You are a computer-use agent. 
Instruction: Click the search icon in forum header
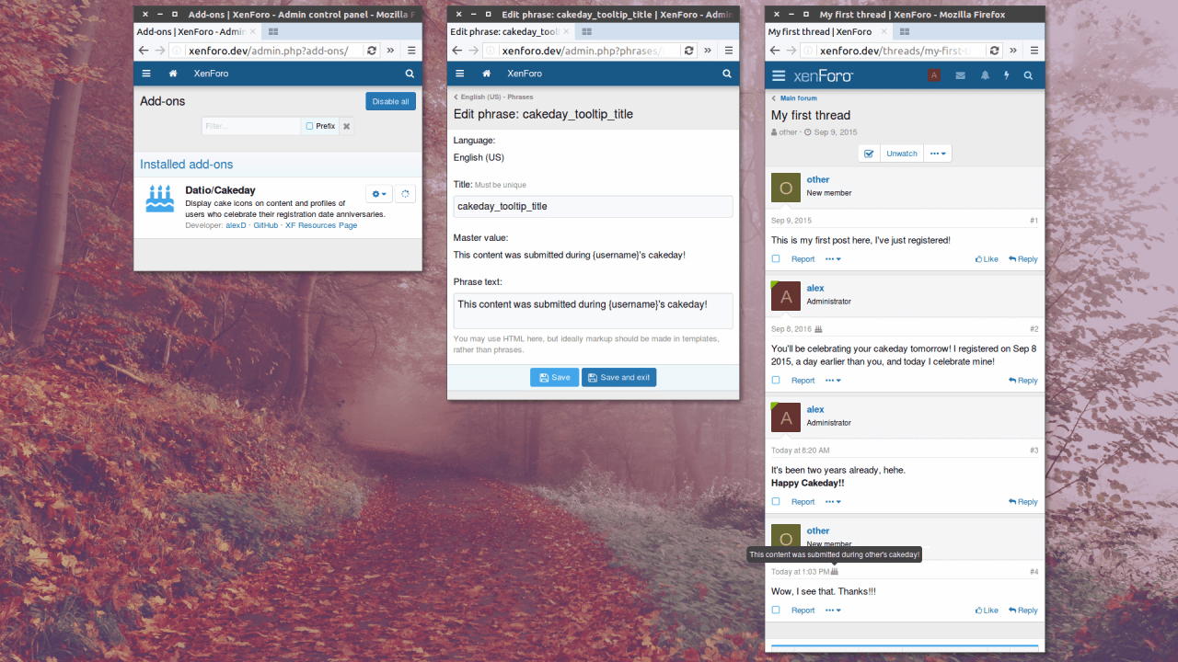point(1029,75)
